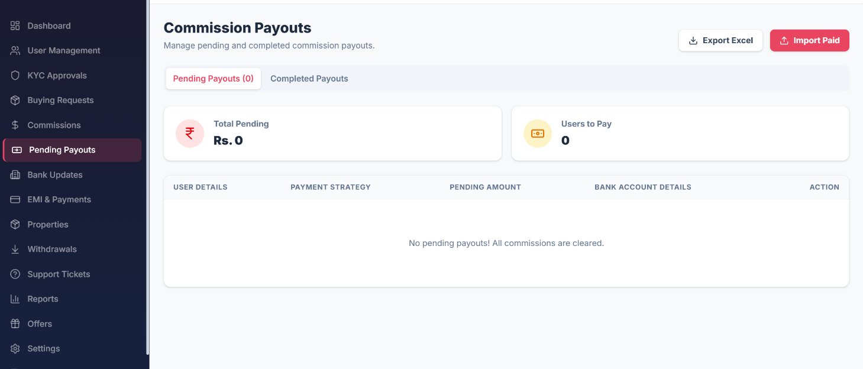Click the Import Paid button
Image resolution: width=863 pixels, height=369 pixels.
click(810, 41)
